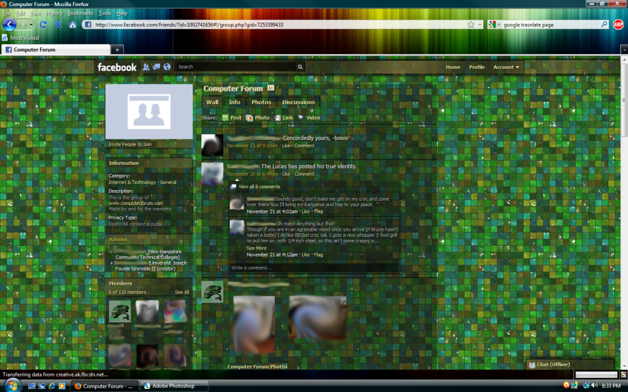
Task: Open the Account dropdown menu
Action: pyautogui.click(x=506, y=67)
